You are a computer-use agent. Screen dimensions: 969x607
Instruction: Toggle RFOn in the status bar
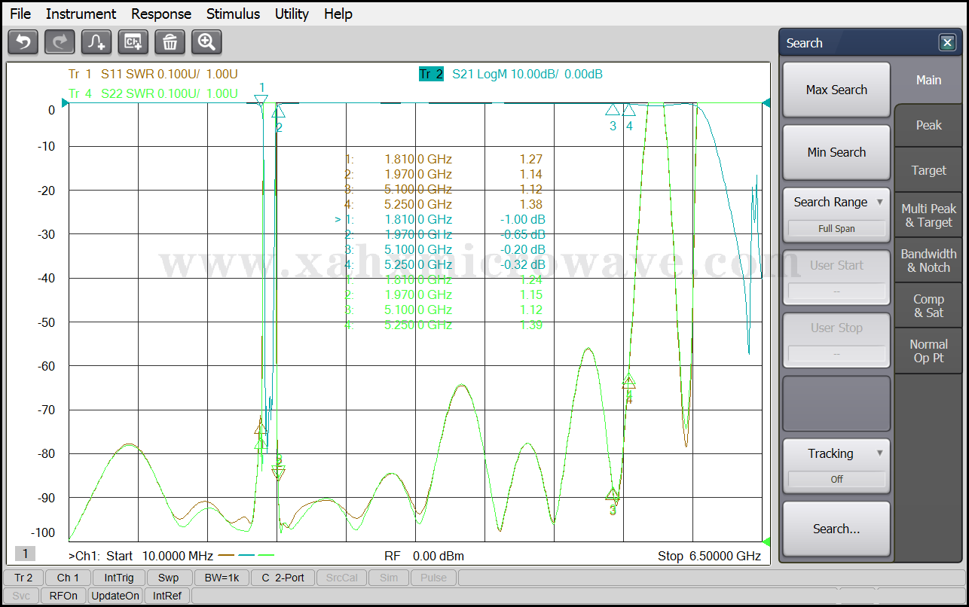(x=63, y=596)
